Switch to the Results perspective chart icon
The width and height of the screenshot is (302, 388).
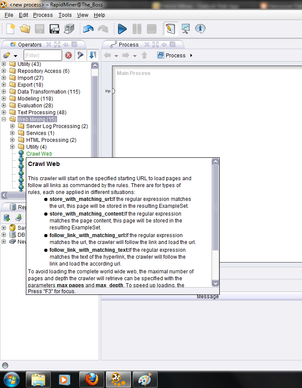tap(186, 29)
